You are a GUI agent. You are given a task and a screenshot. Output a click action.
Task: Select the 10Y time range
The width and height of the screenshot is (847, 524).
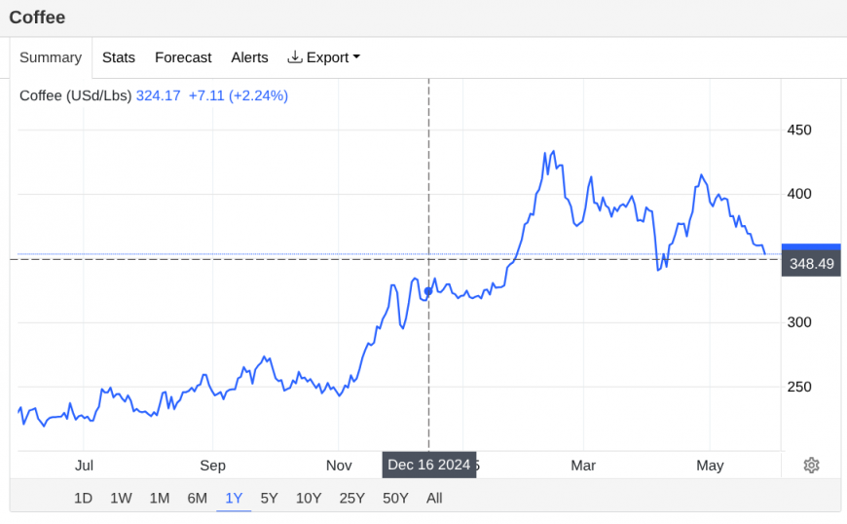pos(309,498)
